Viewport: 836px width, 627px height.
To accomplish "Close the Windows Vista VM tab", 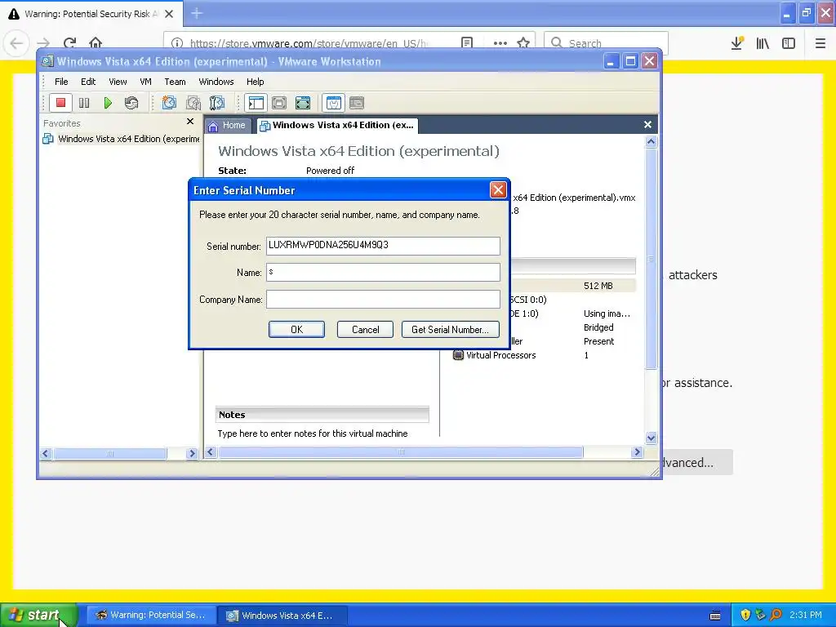I will 647,124.
